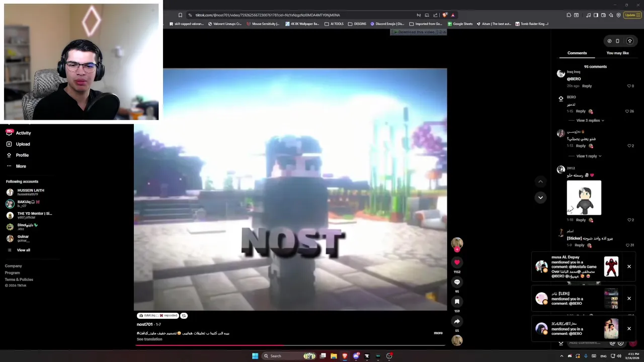Viewport: 644px width, 362px height.
Task: Open the Valorant Lineups bookmark
Action: (225, 24)
